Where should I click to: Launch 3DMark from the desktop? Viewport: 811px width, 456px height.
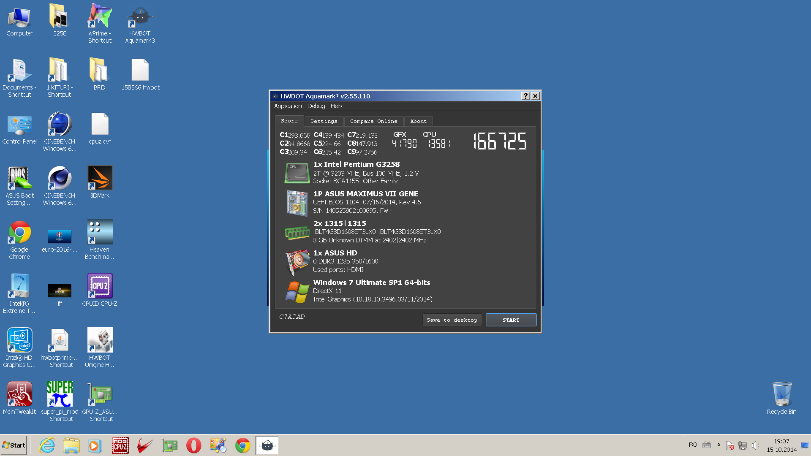pos(100,182)
